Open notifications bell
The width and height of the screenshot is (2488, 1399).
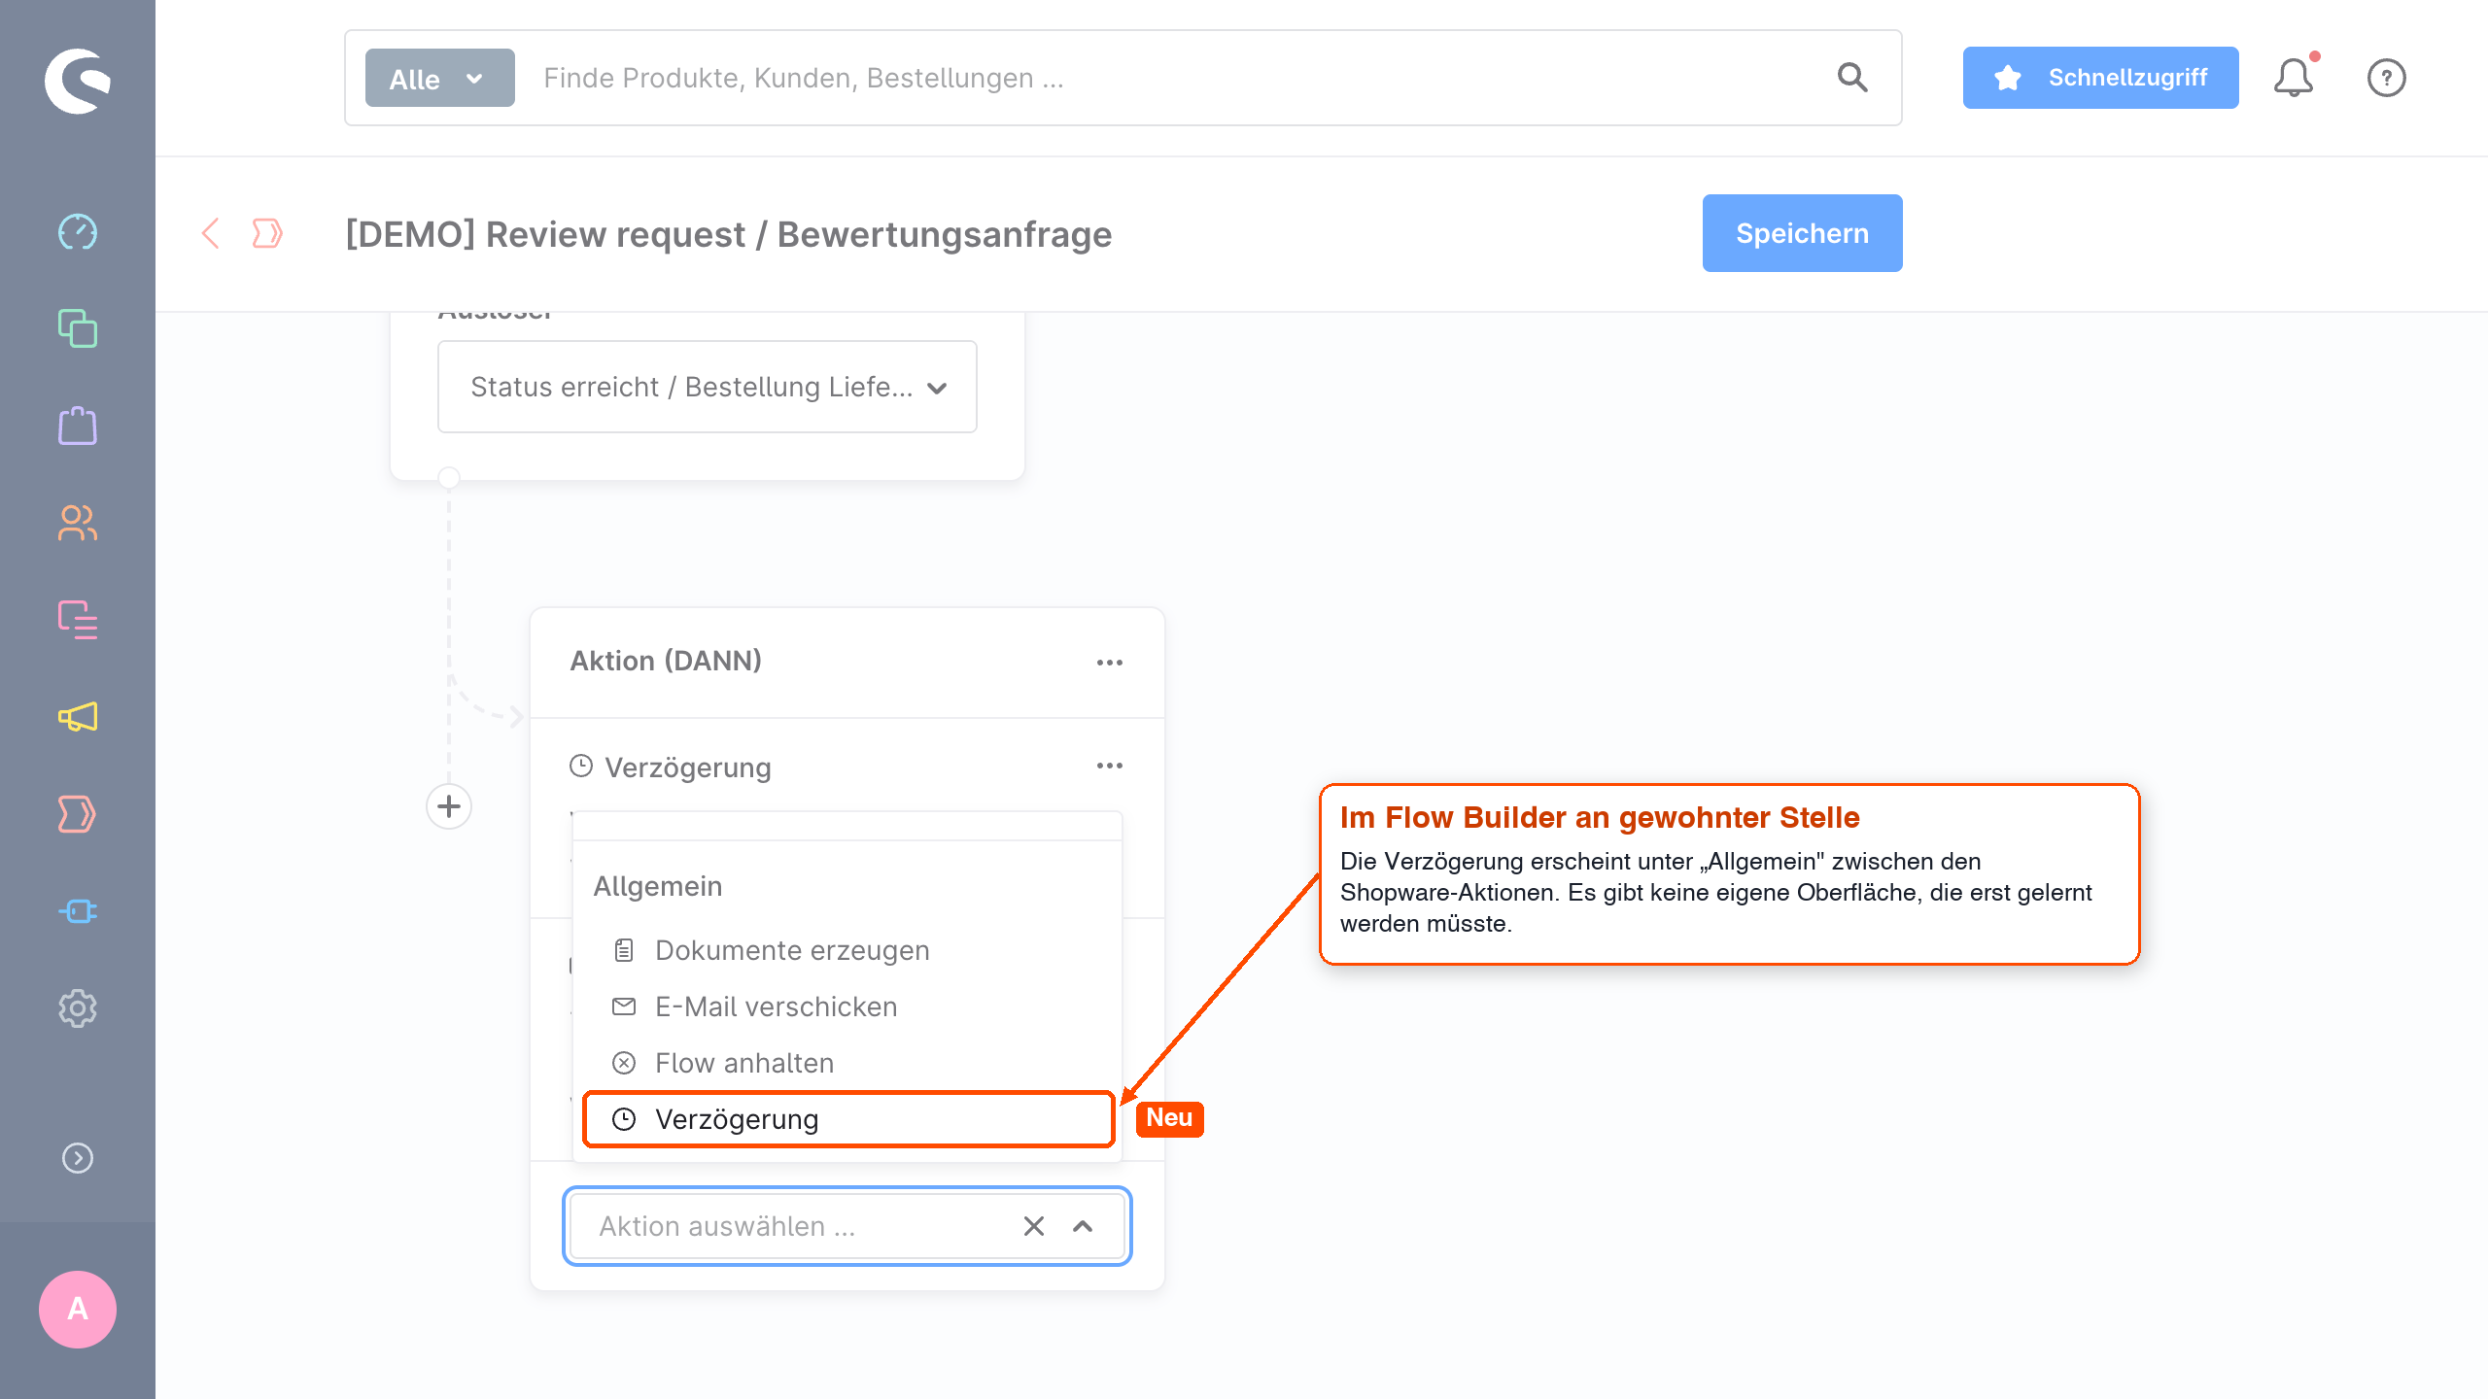point(2294,78)
